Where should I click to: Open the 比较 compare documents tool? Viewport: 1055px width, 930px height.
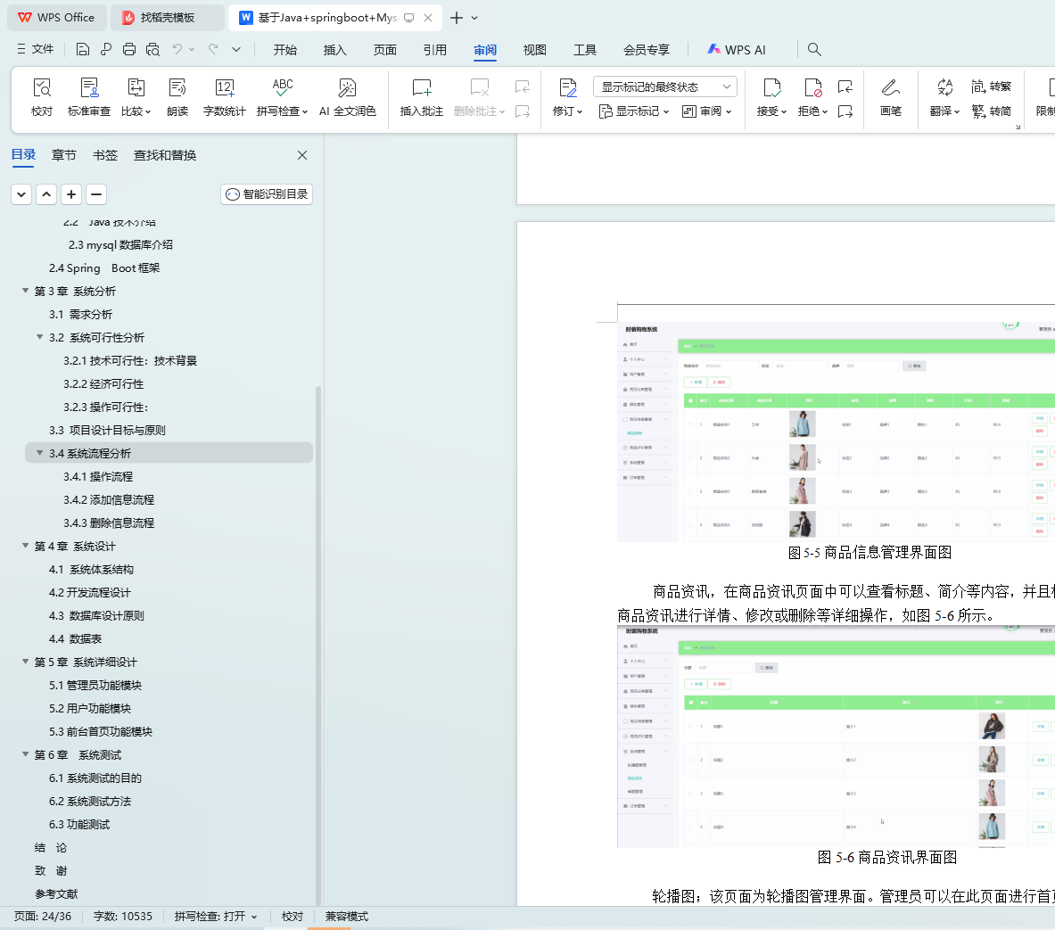[136, 97]
